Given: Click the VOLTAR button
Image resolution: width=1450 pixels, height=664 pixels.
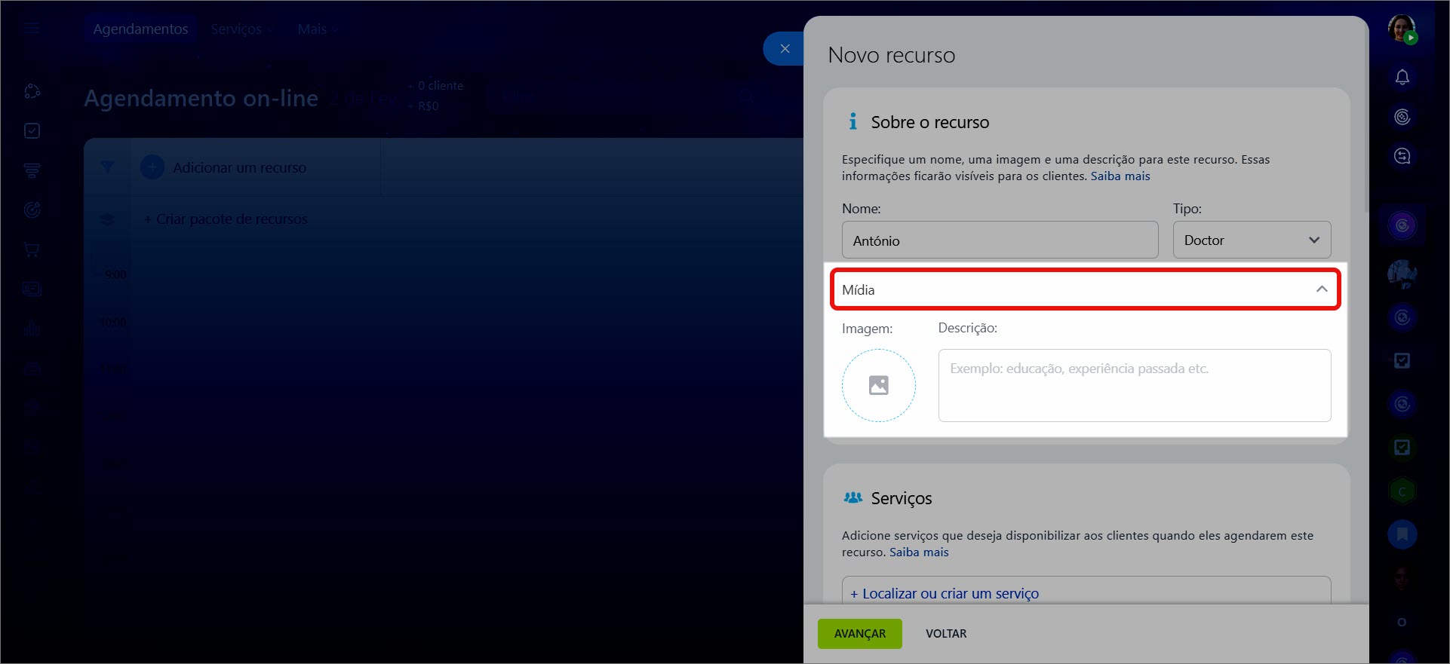Looking at the screenshot, I should (945, 634).
